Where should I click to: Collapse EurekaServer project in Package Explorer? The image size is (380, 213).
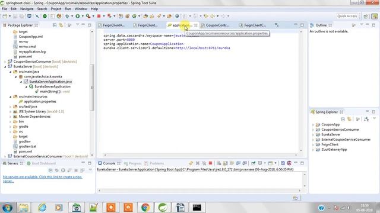click(5, 67)
